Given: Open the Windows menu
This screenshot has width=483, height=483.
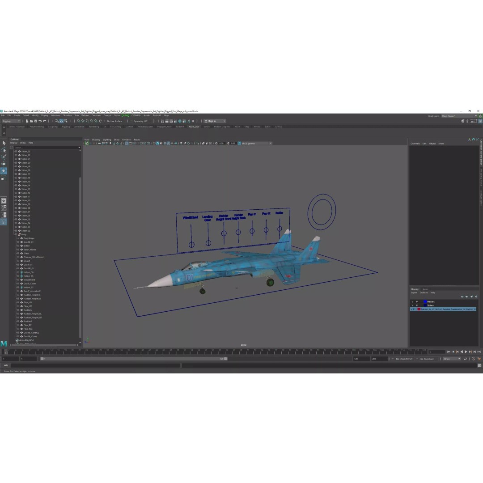Looking at the screenshot, I should (x=56, y=115).
